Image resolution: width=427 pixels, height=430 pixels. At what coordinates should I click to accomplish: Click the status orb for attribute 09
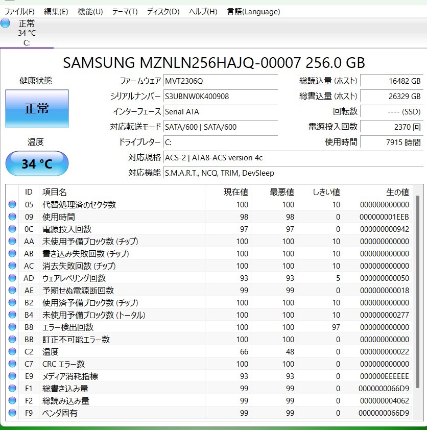point(12,217)
